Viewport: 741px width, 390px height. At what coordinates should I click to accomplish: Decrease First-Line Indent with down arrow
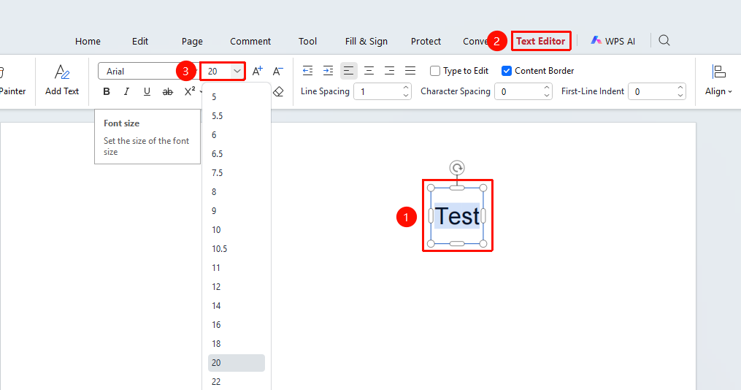click(x=680, y=96)
